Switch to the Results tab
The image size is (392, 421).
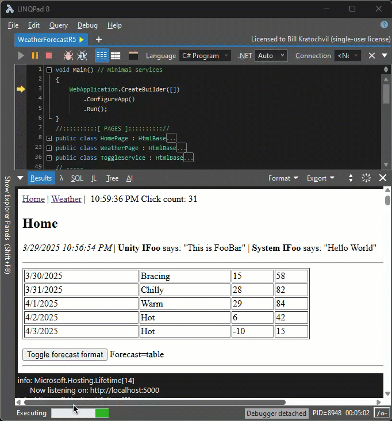pos(41,178)
